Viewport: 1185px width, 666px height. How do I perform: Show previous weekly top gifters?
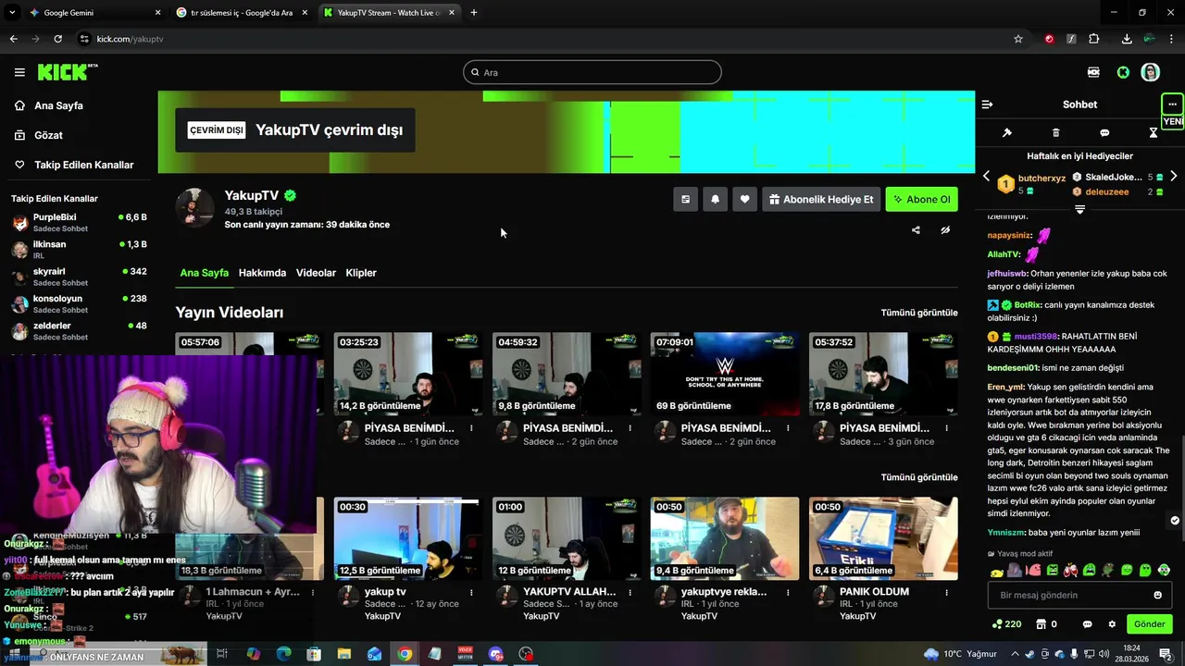pos(986,176)
